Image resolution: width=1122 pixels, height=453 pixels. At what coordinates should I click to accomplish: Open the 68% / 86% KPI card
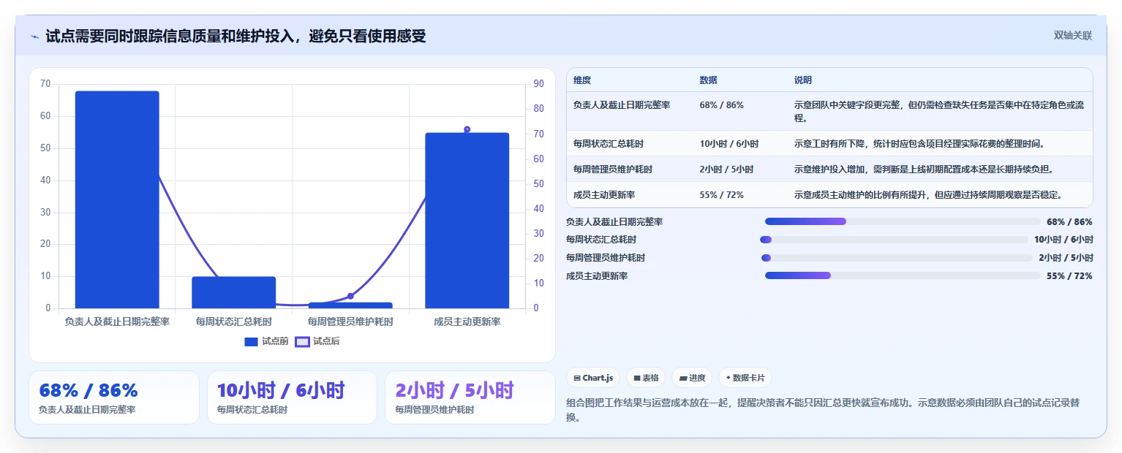point(114,397)
